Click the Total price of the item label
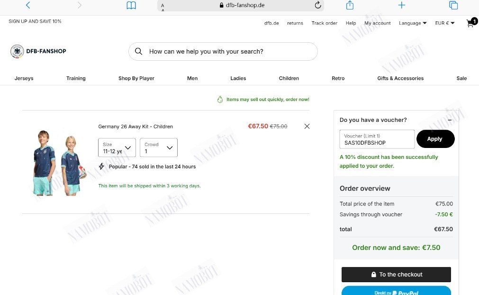Viewport: 479px width, 295px height. point(367,203)
